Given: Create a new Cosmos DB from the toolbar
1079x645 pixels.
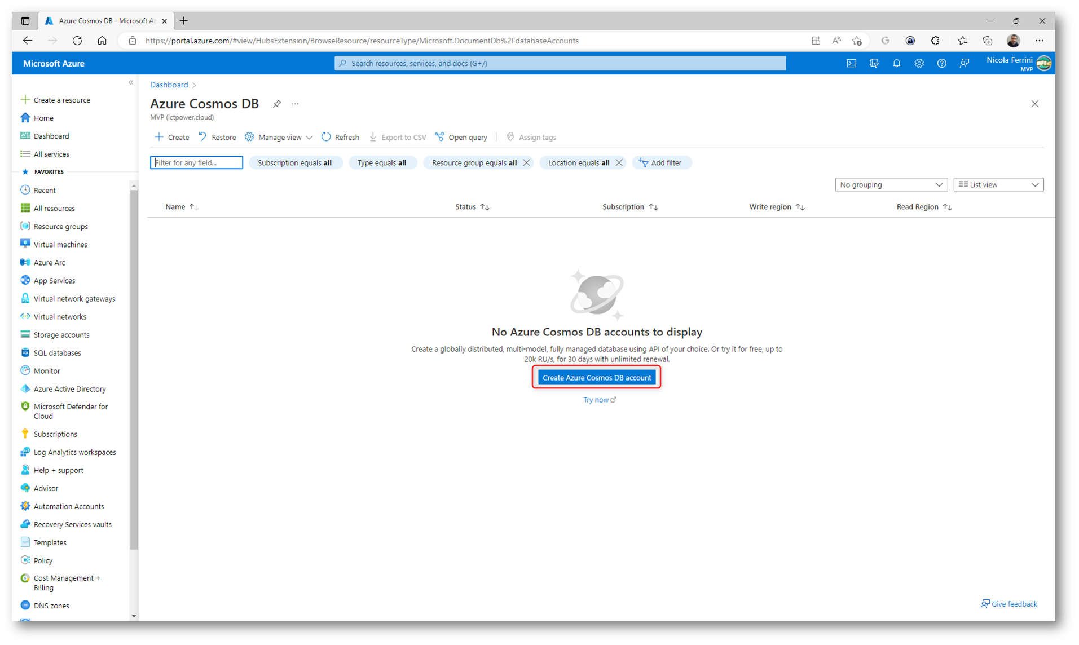Looking at the screenshot, I should [x=172, y=137].
